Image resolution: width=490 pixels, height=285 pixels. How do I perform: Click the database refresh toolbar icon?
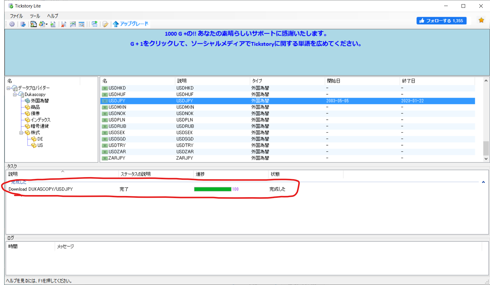(23, 24)
